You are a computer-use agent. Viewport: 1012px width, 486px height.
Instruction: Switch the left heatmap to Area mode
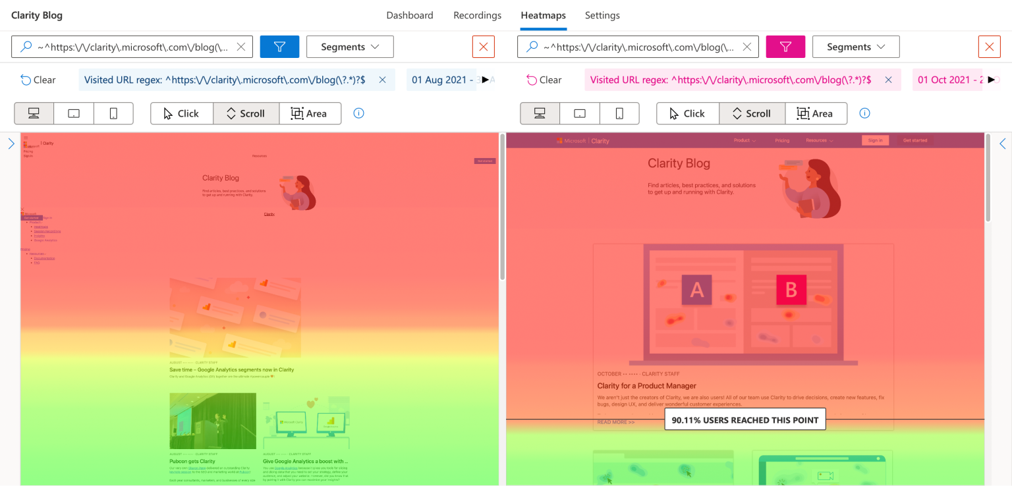point(310,113)
